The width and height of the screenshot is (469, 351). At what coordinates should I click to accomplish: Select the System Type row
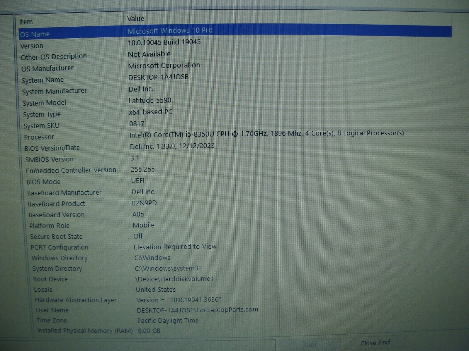pyautogui.click(x=42, y=114)
